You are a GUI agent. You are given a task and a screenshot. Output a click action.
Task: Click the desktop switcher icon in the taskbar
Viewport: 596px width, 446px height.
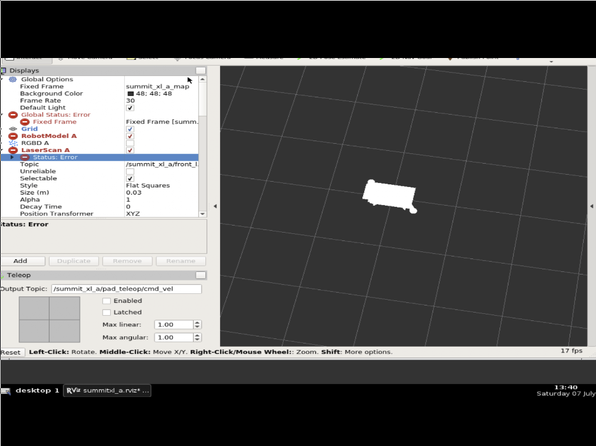(x=6, y=391)
